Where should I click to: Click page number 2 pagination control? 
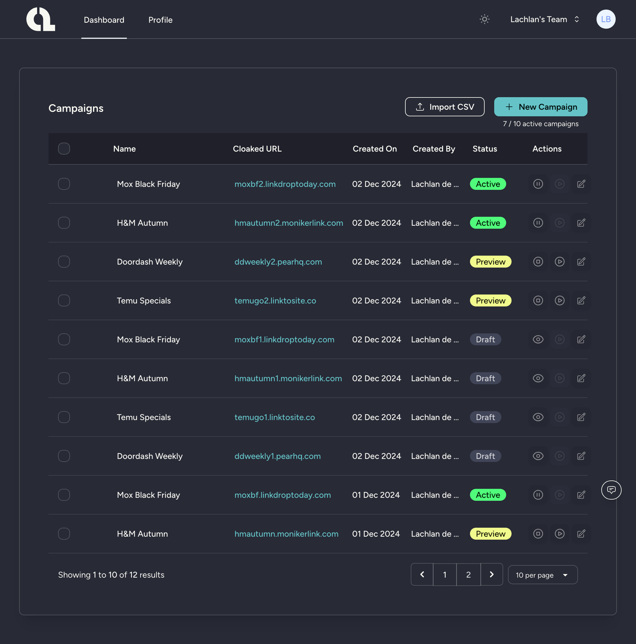pyautogui.click(x=468, y=575)
